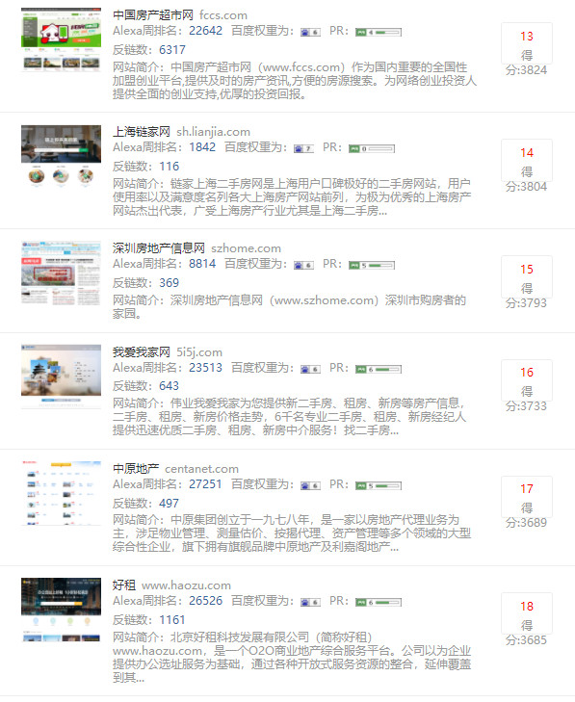Click Alexa rank value 26526
Image resolution: width=575 pixels, height=702 pixels.
coord(205,600)
